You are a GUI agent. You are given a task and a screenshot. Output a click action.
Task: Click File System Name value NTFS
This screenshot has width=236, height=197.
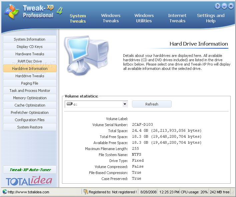click(x=137, y=154)
